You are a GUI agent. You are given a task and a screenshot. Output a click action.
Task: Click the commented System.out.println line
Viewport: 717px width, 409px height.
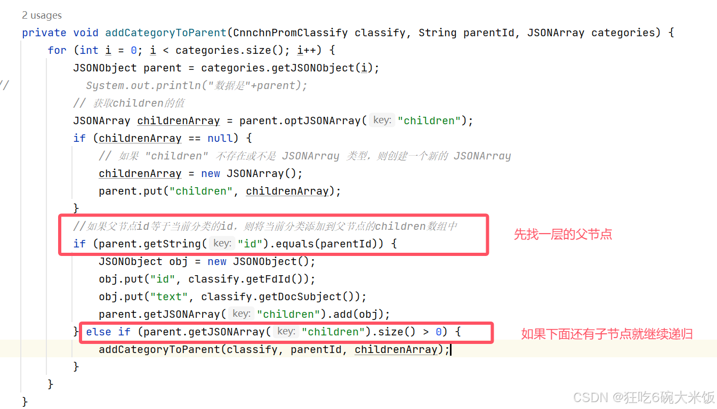(x=197, y=85)
